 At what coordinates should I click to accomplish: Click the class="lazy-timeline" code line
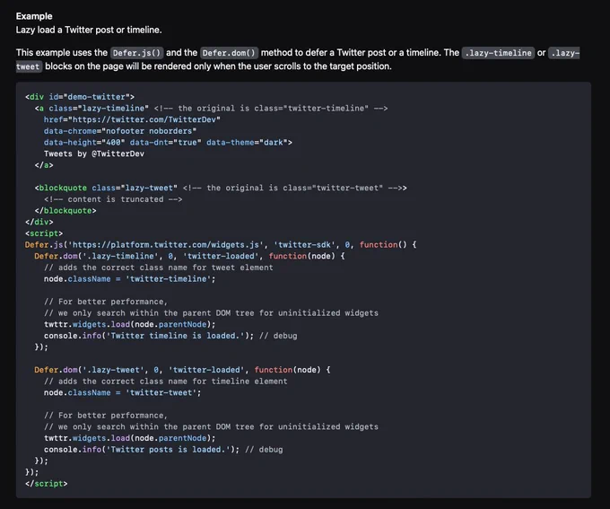point(211,109)
